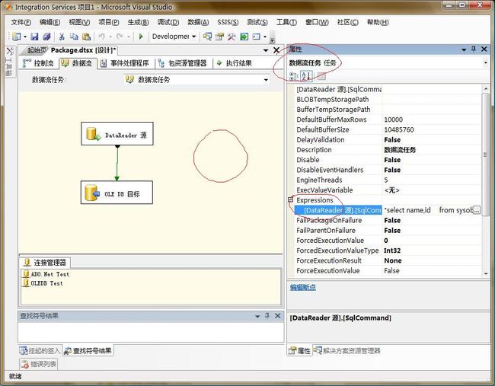The image size is (495, 386).
Task: Click ExecValueVariable value <无>
Action: 391,190
